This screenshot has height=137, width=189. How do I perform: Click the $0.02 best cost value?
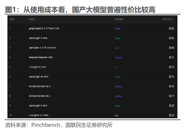[171, 29]
